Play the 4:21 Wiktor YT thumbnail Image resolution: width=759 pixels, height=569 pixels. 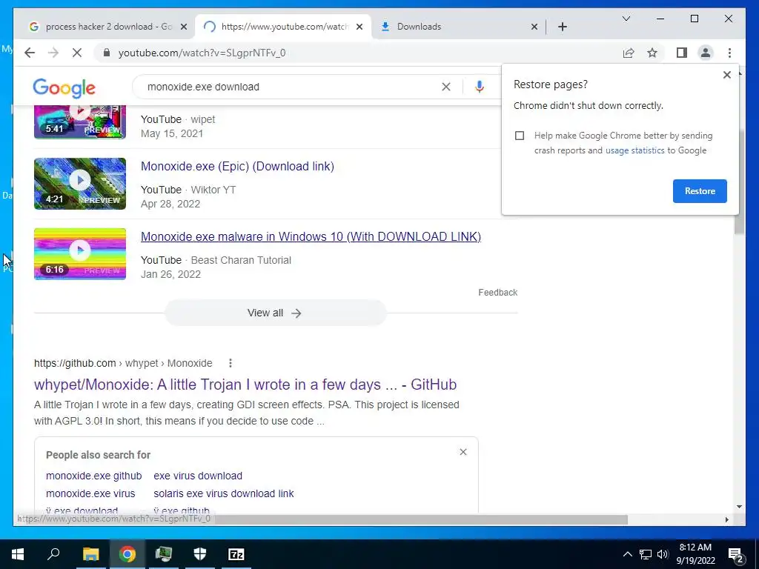80,184
